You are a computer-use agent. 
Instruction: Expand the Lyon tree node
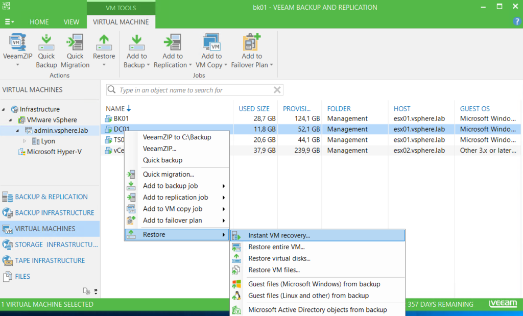[x=25, y=141]
